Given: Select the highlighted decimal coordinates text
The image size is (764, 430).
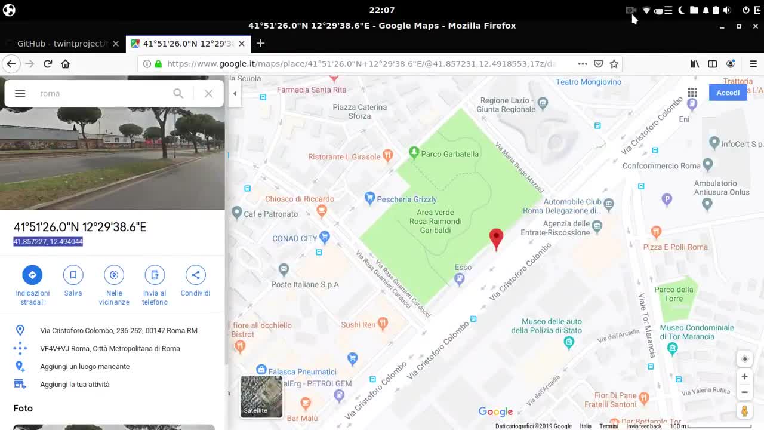Looking at the screenshot, I should [48, 242].
